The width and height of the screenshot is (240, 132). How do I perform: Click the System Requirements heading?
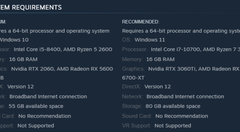coord(31,8)
